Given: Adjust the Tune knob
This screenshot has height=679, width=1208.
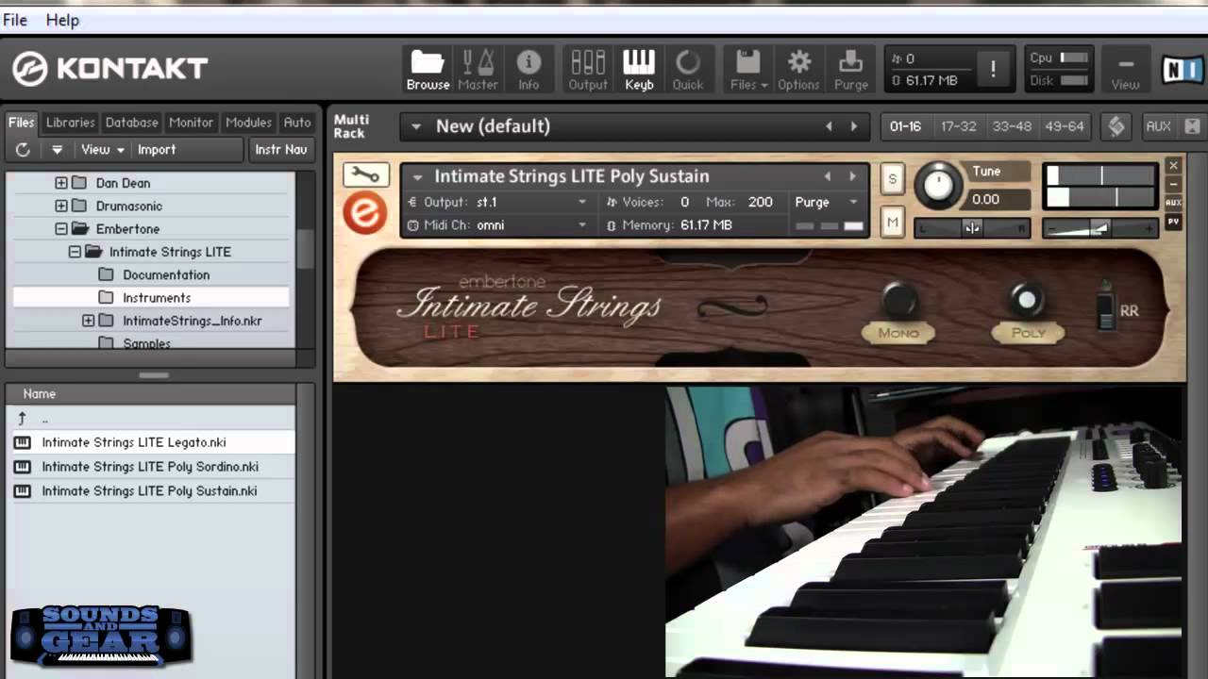Looking at the screenshot, I should tap(937, 185).
